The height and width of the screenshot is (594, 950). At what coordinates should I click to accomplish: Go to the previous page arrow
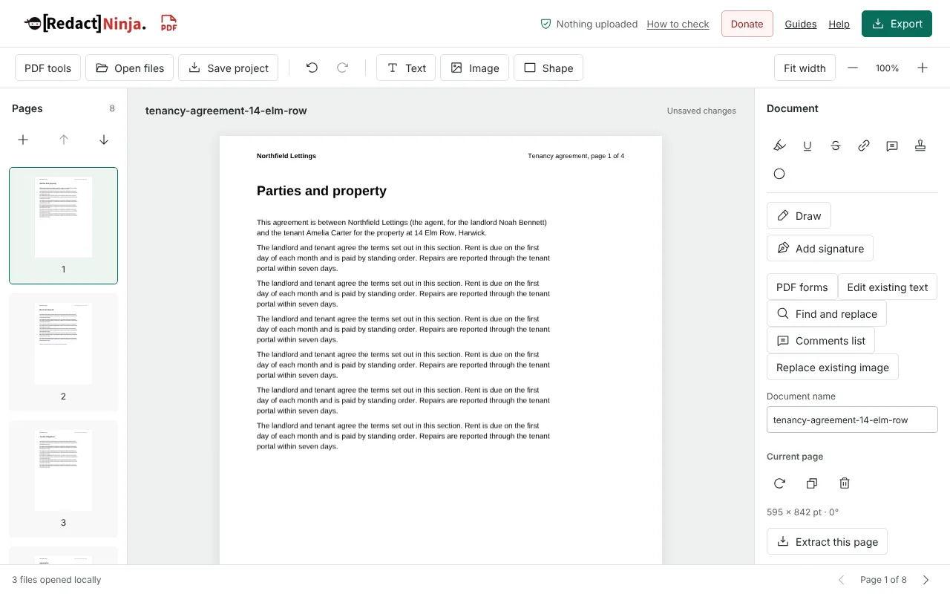pos(842,580)
